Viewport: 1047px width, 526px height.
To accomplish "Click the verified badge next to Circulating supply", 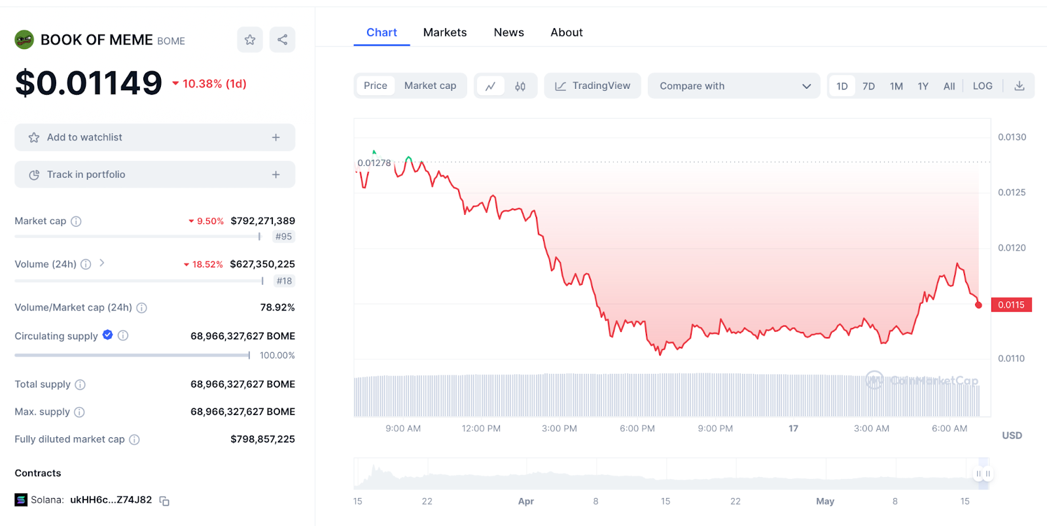I will click(x=107, y=335).
